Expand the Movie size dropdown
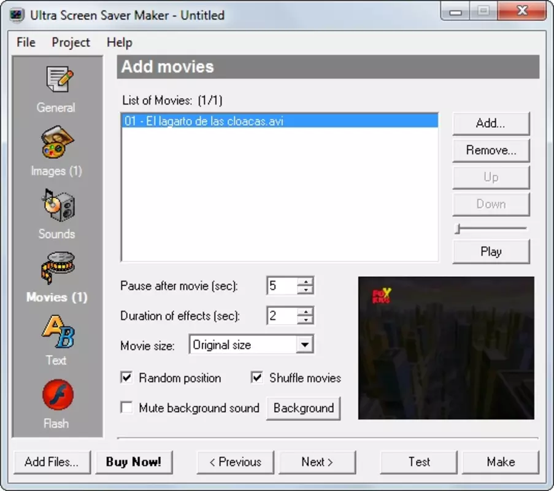554x491 pixels. [304, 344]
